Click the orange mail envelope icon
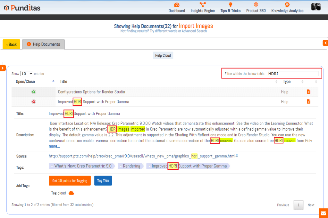This screenshot has height=218, width=328. point(323,213)
